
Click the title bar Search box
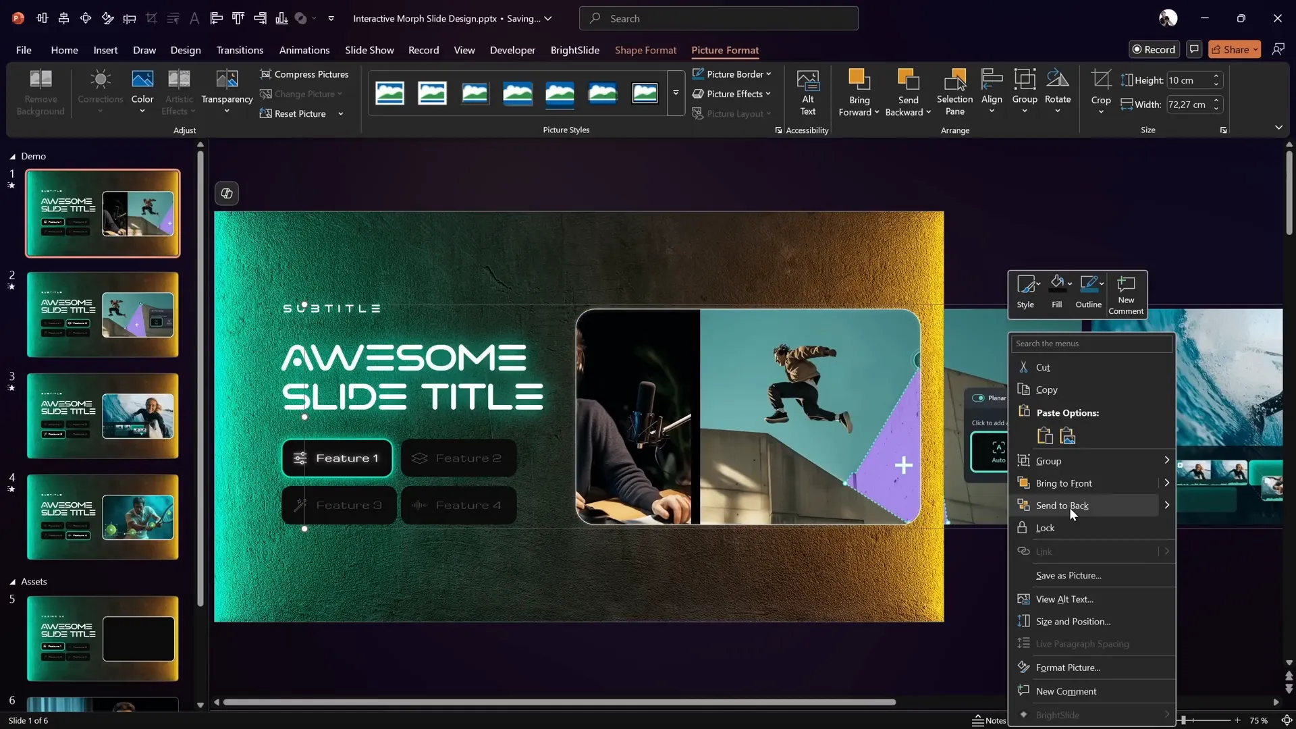pyautogui.click(x=718, y=18)
